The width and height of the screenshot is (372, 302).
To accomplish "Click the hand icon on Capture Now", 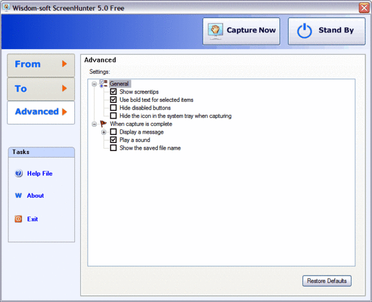I will pyautogui.click(x=215, y=31).
